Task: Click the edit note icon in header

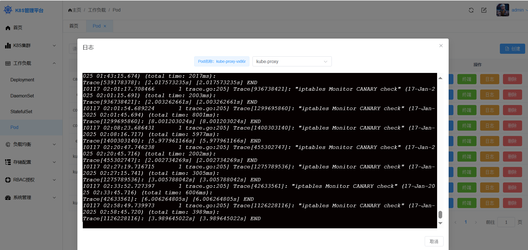Action: click(x=484, y=10)
